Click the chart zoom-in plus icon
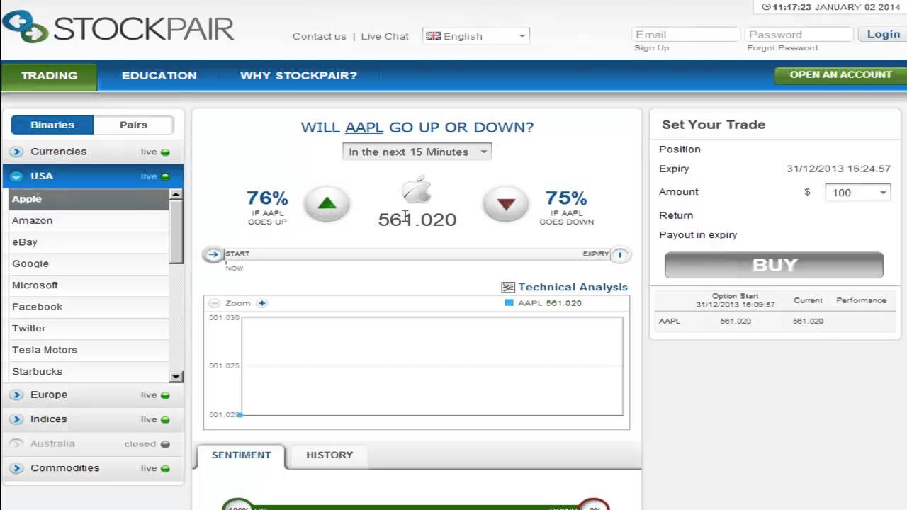This screenshot has width=907, height=510. (x=261, y=303)
